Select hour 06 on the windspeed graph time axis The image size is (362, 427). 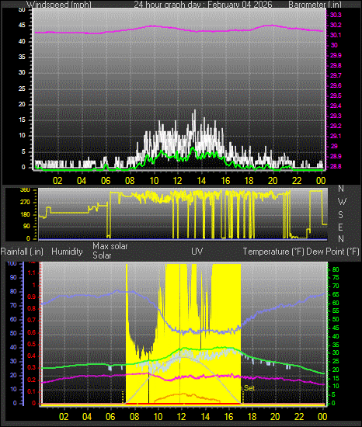pos(106,181)
